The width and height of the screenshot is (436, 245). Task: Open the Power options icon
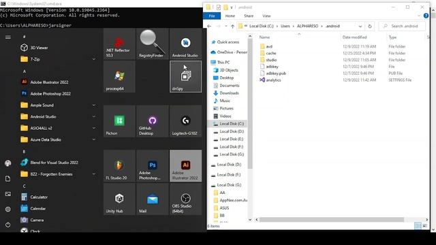(x=7, y=225)
